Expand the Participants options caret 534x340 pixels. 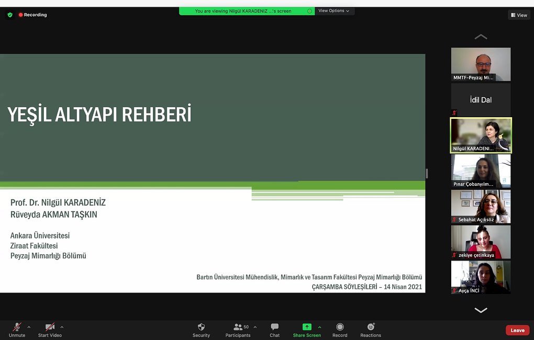point(255,327)
